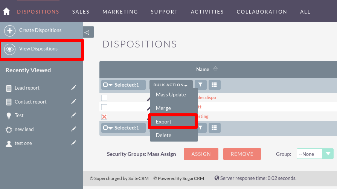Untick the checked box in the third row
This screenshot has height=189, width=337.
point(104,117)
